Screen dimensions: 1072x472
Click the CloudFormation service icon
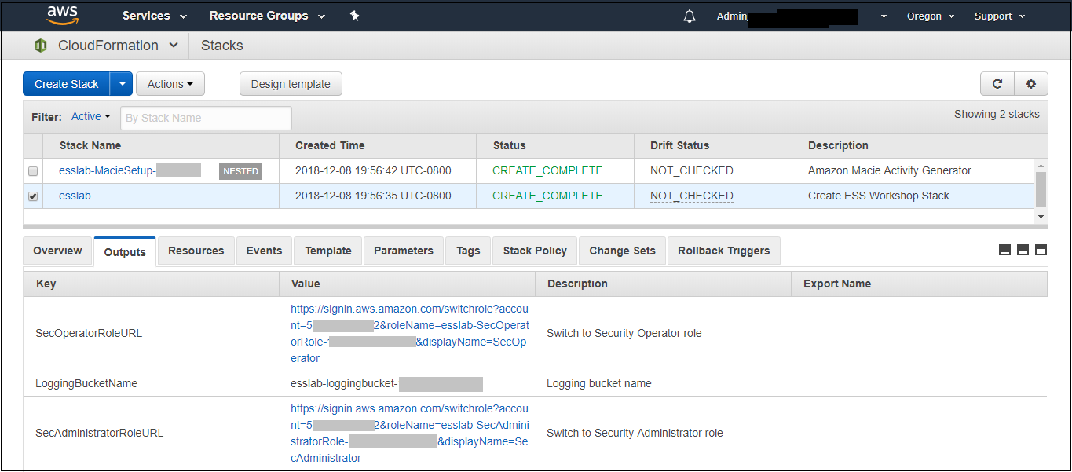41,46
